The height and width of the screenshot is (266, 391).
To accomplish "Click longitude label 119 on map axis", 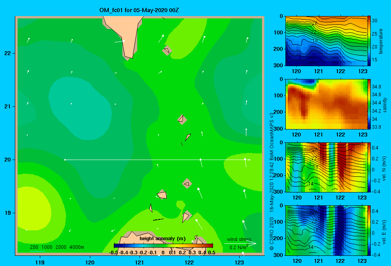I will pos(40,262).
